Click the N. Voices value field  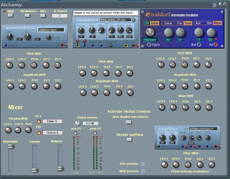pos(59,16)
